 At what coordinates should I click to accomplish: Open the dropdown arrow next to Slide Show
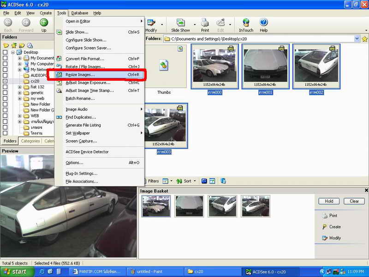(x=195, y=24)
